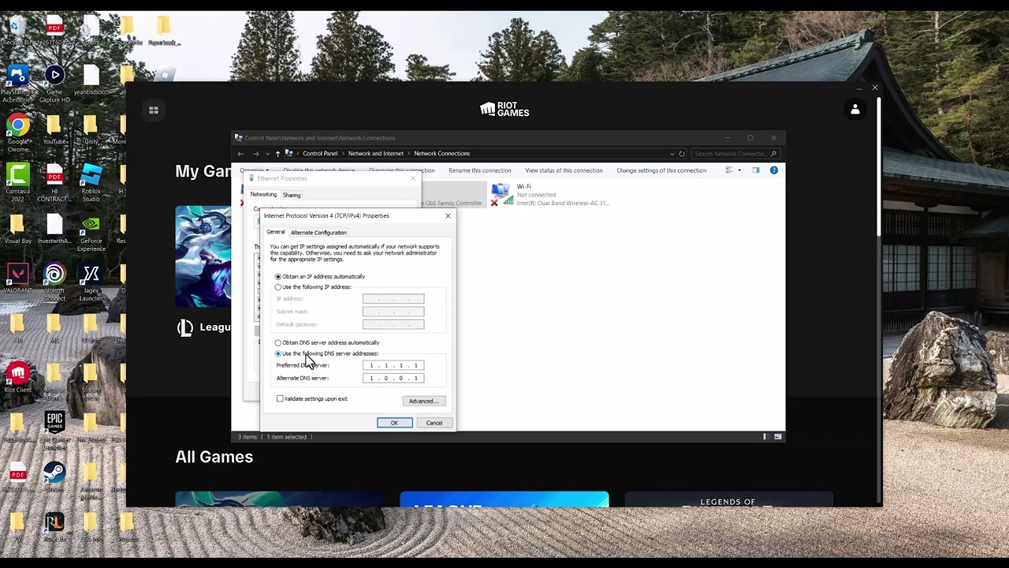
Task: Open the view options dropdown arrow
Action: click(739, 170)
